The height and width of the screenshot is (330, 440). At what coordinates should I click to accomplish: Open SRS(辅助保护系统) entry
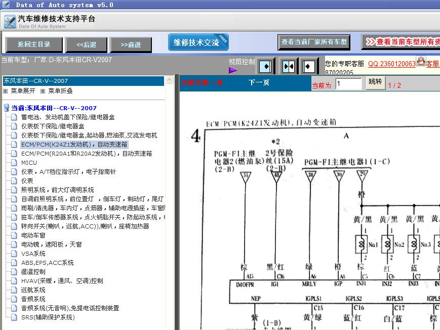(x=48, y=317)
